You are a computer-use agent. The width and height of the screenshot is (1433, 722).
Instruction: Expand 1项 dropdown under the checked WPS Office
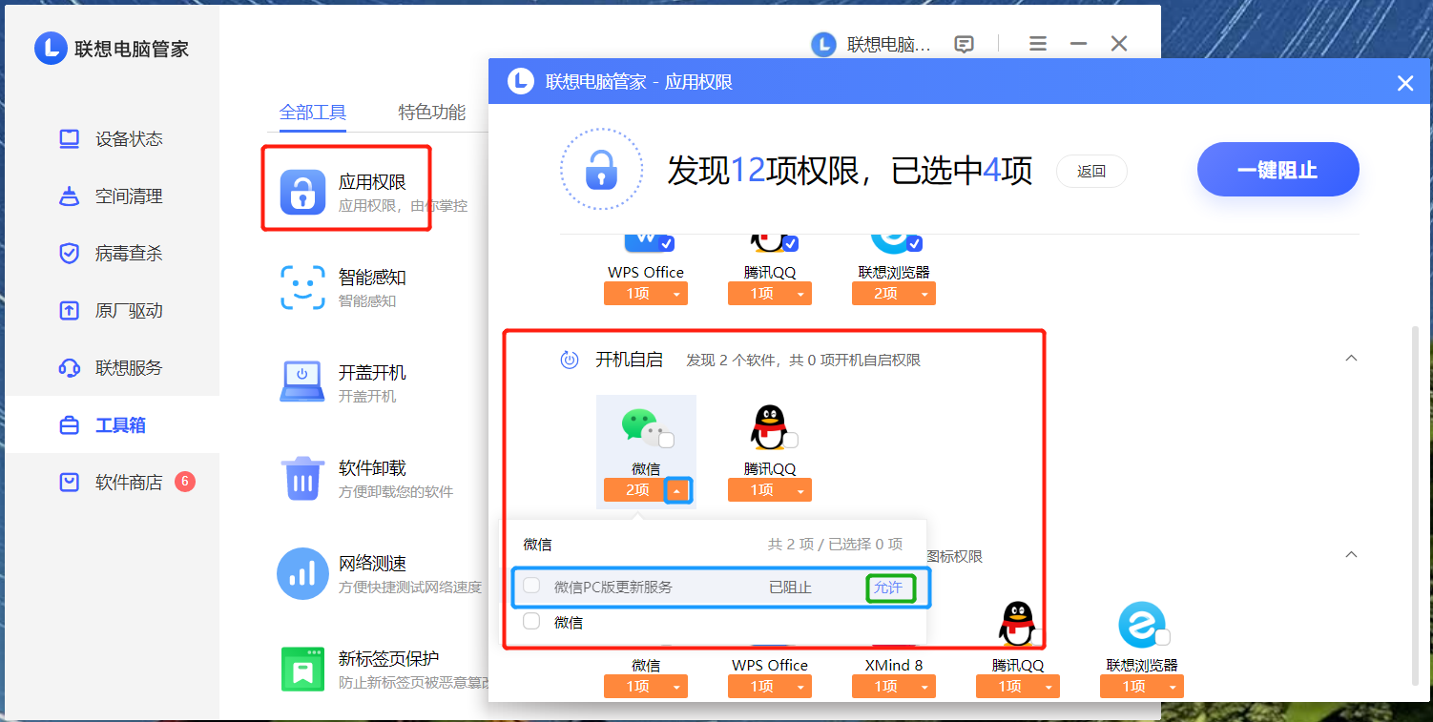(x=676, y=294)
